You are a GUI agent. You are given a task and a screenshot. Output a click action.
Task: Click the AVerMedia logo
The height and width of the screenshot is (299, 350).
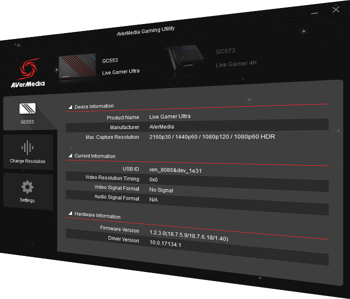(28, 73)
